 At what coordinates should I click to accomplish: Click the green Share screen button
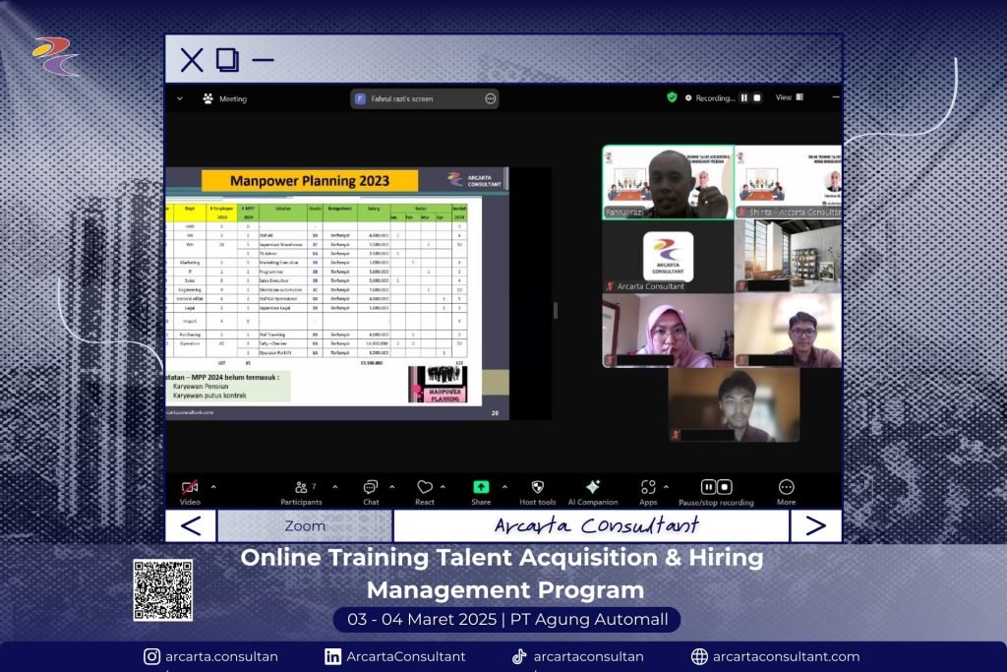[x=481, y=487]
